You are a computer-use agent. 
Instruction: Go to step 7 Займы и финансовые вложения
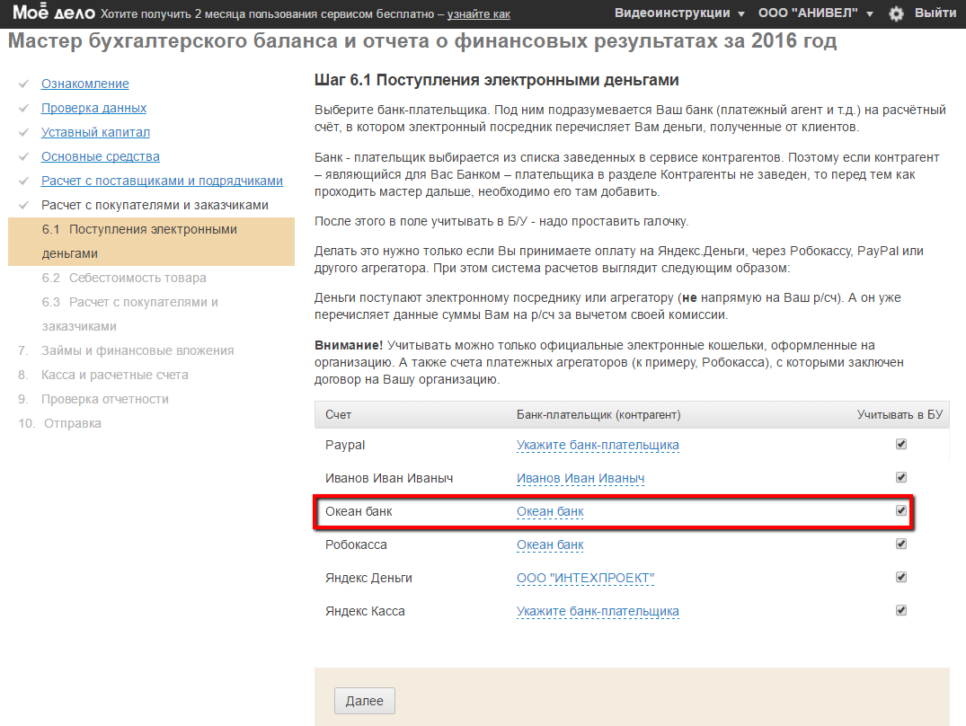137,350
